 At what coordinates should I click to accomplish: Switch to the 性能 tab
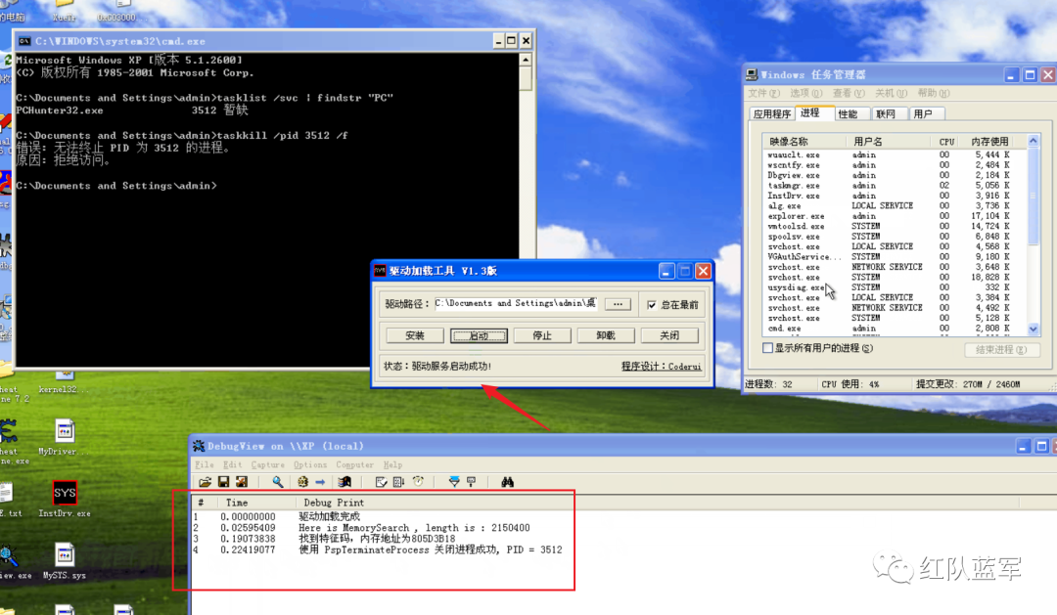pyautogui.click(x=852, y=113)
